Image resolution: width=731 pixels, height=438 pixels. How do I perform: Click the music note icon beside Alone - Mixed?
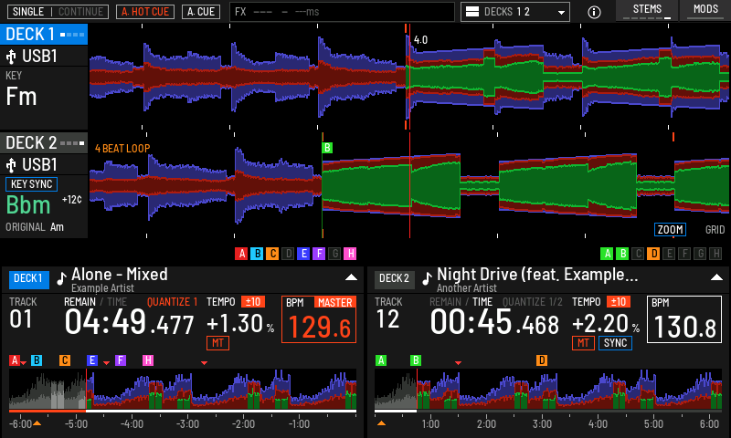click(x=61, y=278)
